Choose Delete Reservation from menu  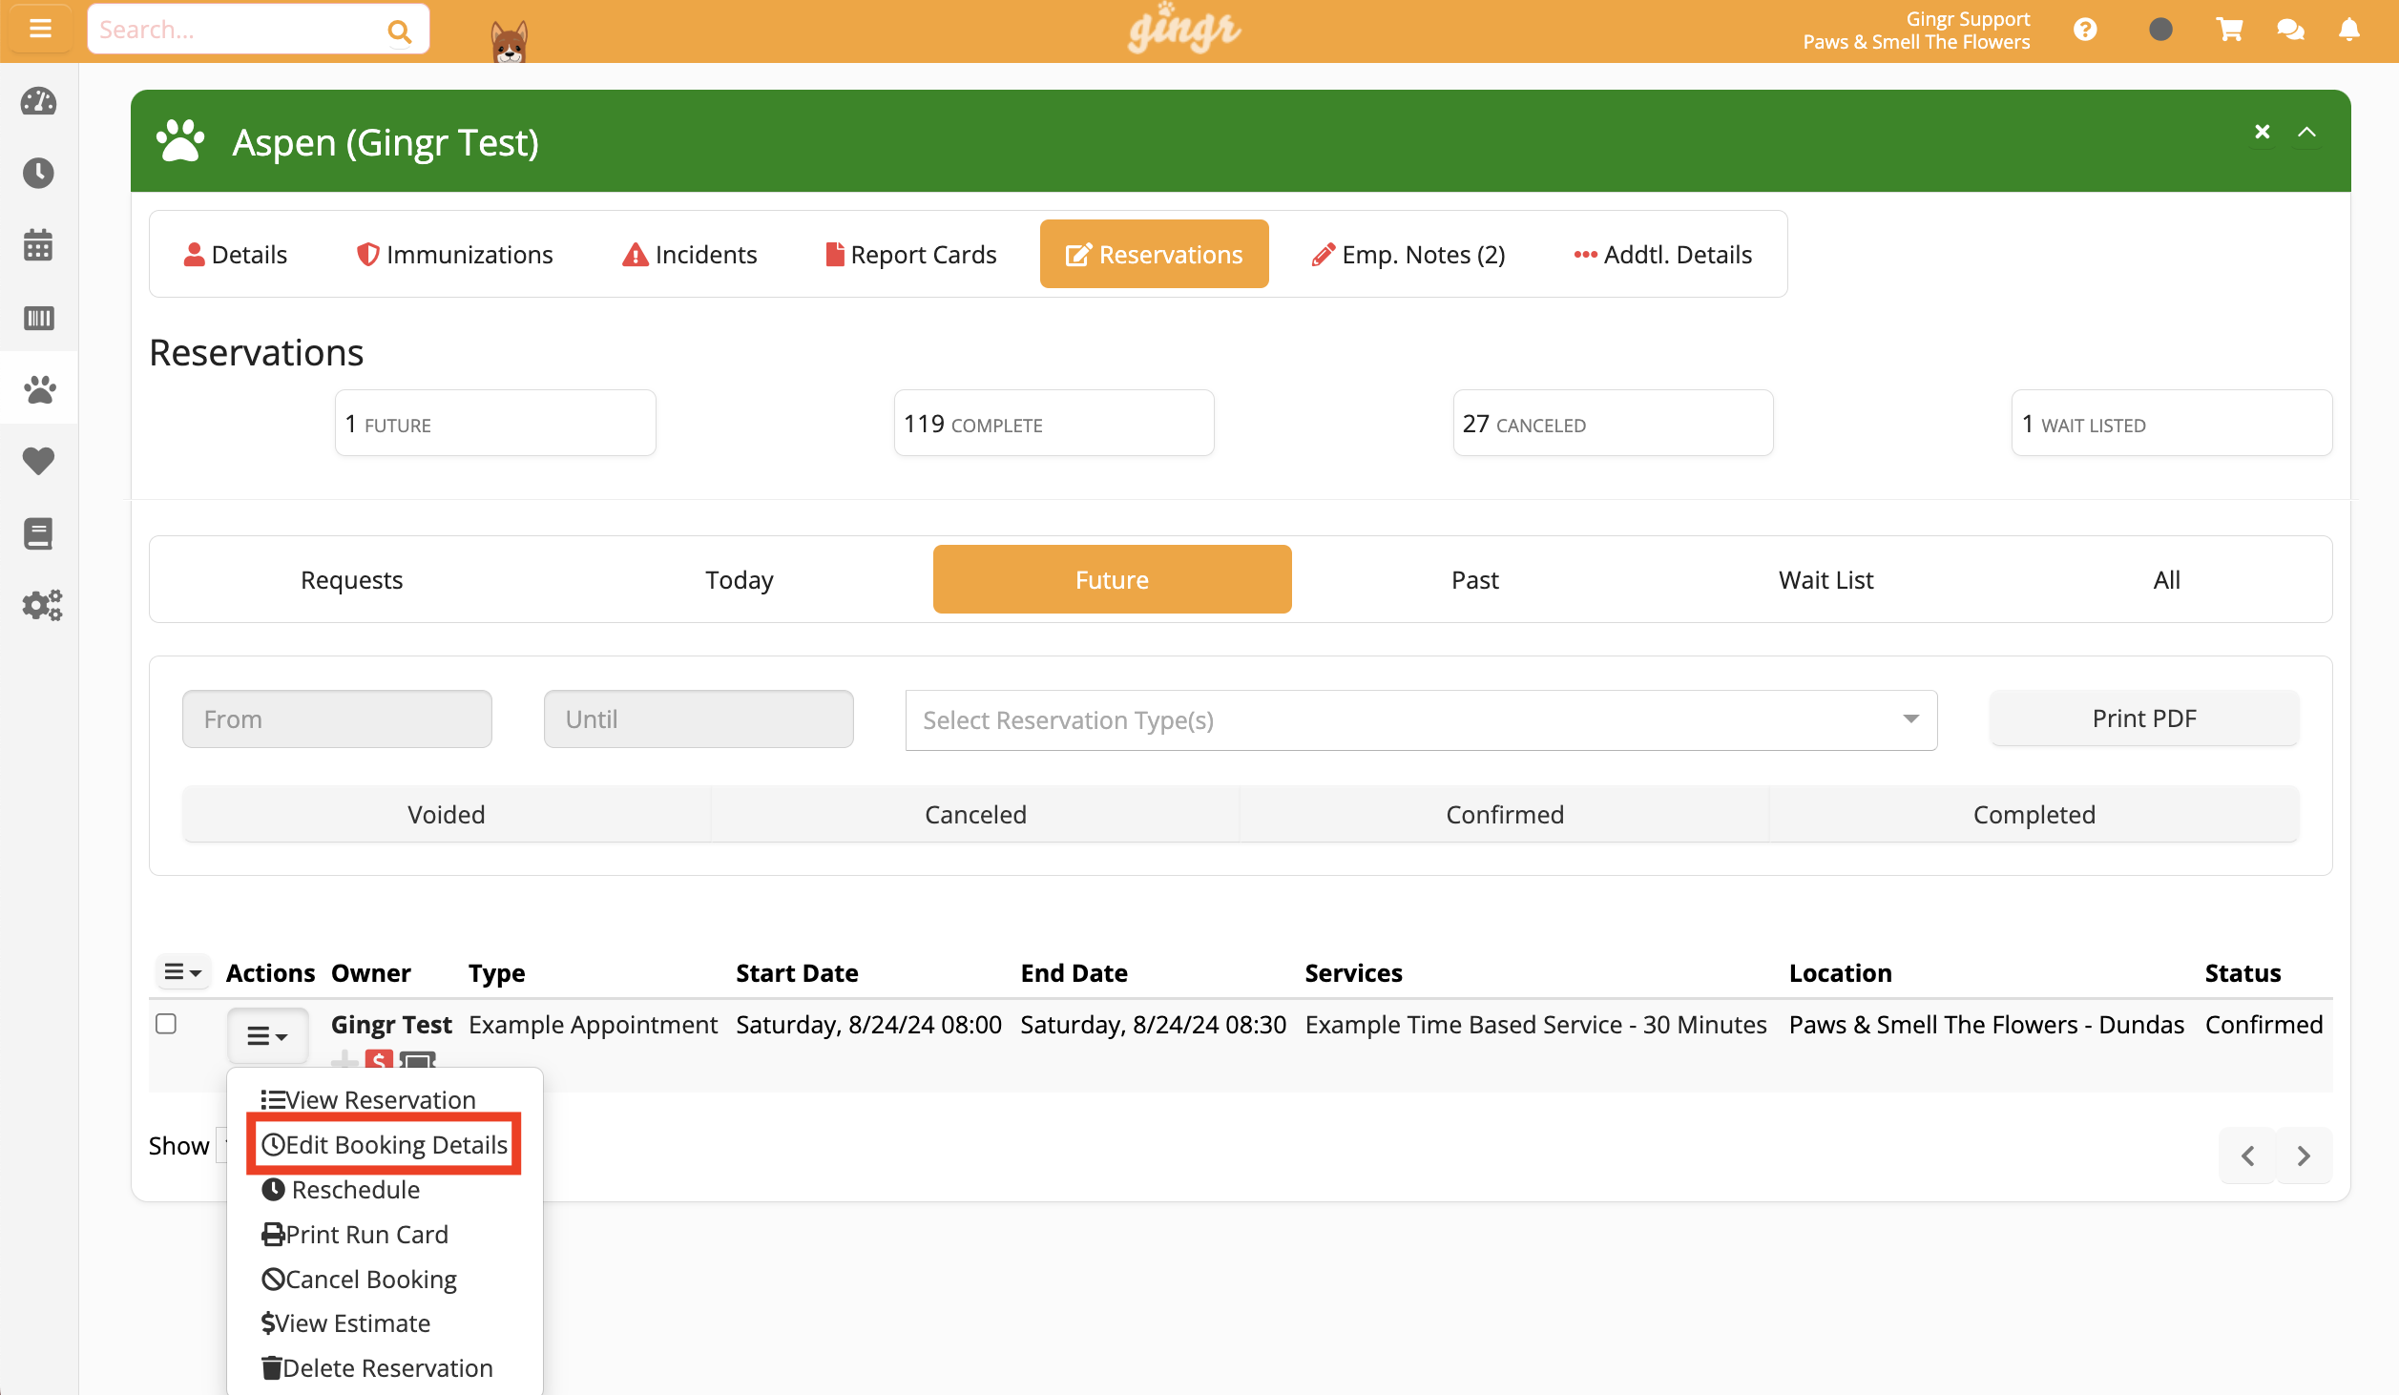[x=377, y=1367]
